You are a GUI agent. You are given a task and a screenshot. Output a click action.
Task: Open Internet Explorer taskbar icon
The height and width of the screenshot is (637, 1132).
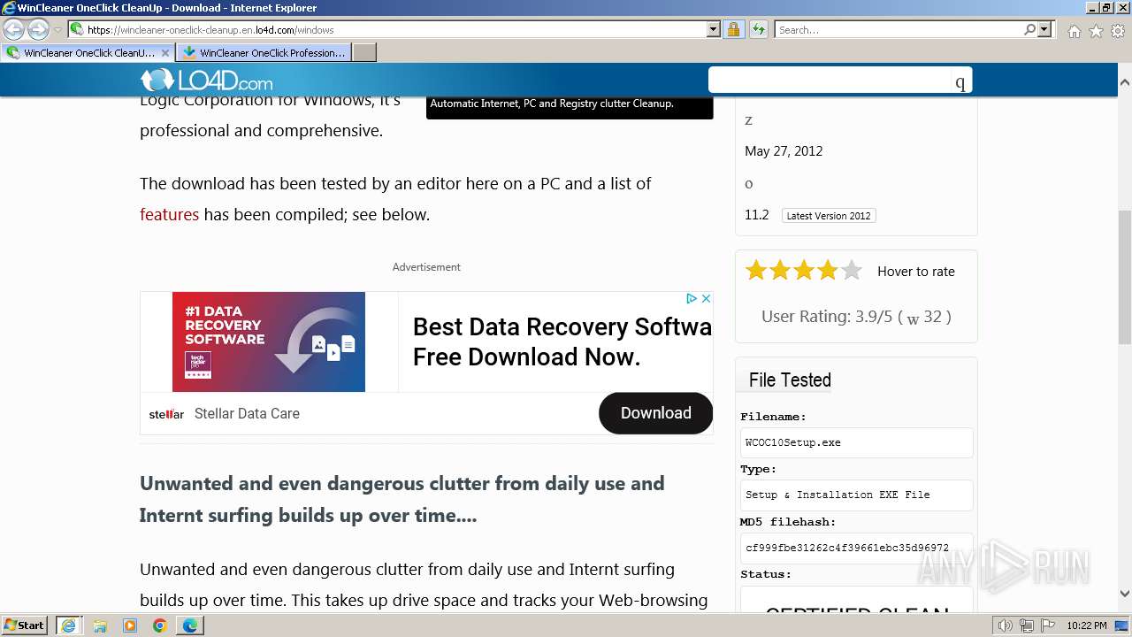point(68,625)
